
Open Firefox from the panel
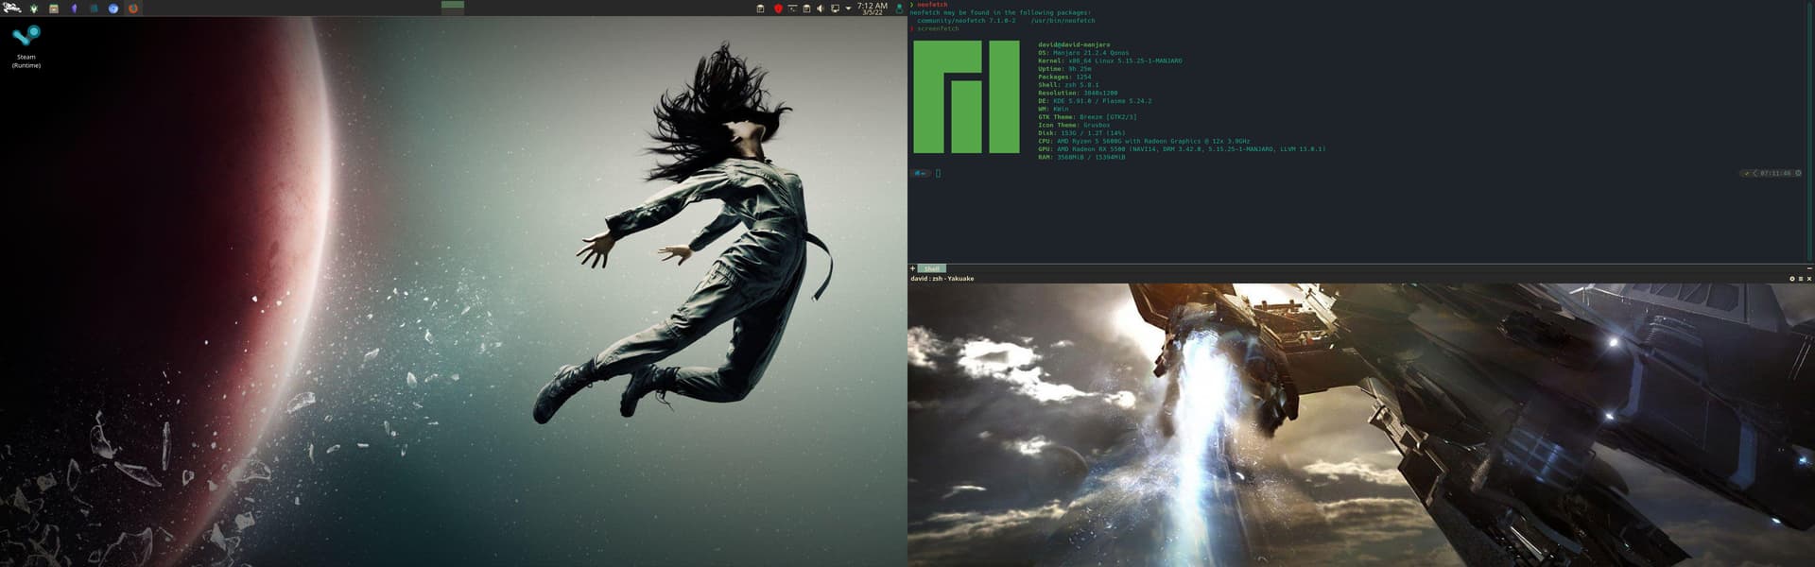[x=133, y=9]
